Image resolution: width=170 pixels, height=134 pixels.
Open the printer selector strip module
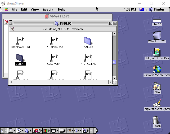click(63, 131)
